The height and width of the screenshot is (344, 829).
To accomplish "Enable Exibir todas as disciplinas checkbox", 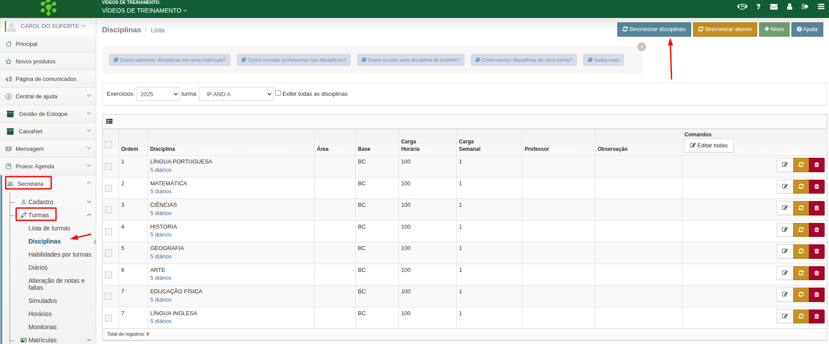I will coord(278,93).
